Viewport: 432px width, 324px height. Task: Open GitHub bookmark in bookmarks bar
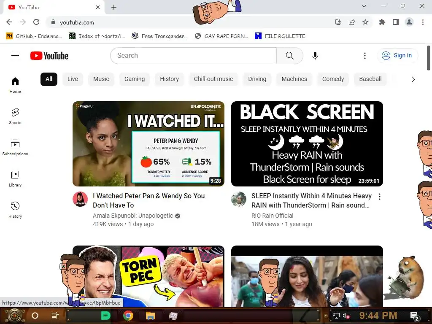pyautogui.click(x=34, y=36)
